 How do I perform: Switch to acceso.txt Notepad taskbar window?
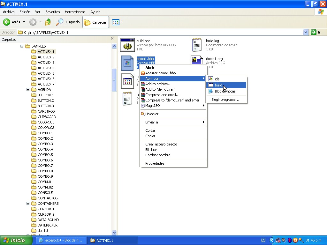coord(60,240)
